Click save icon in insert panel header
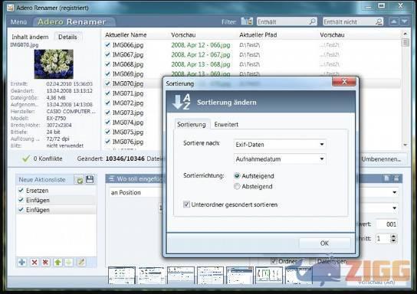 [396, 178]
